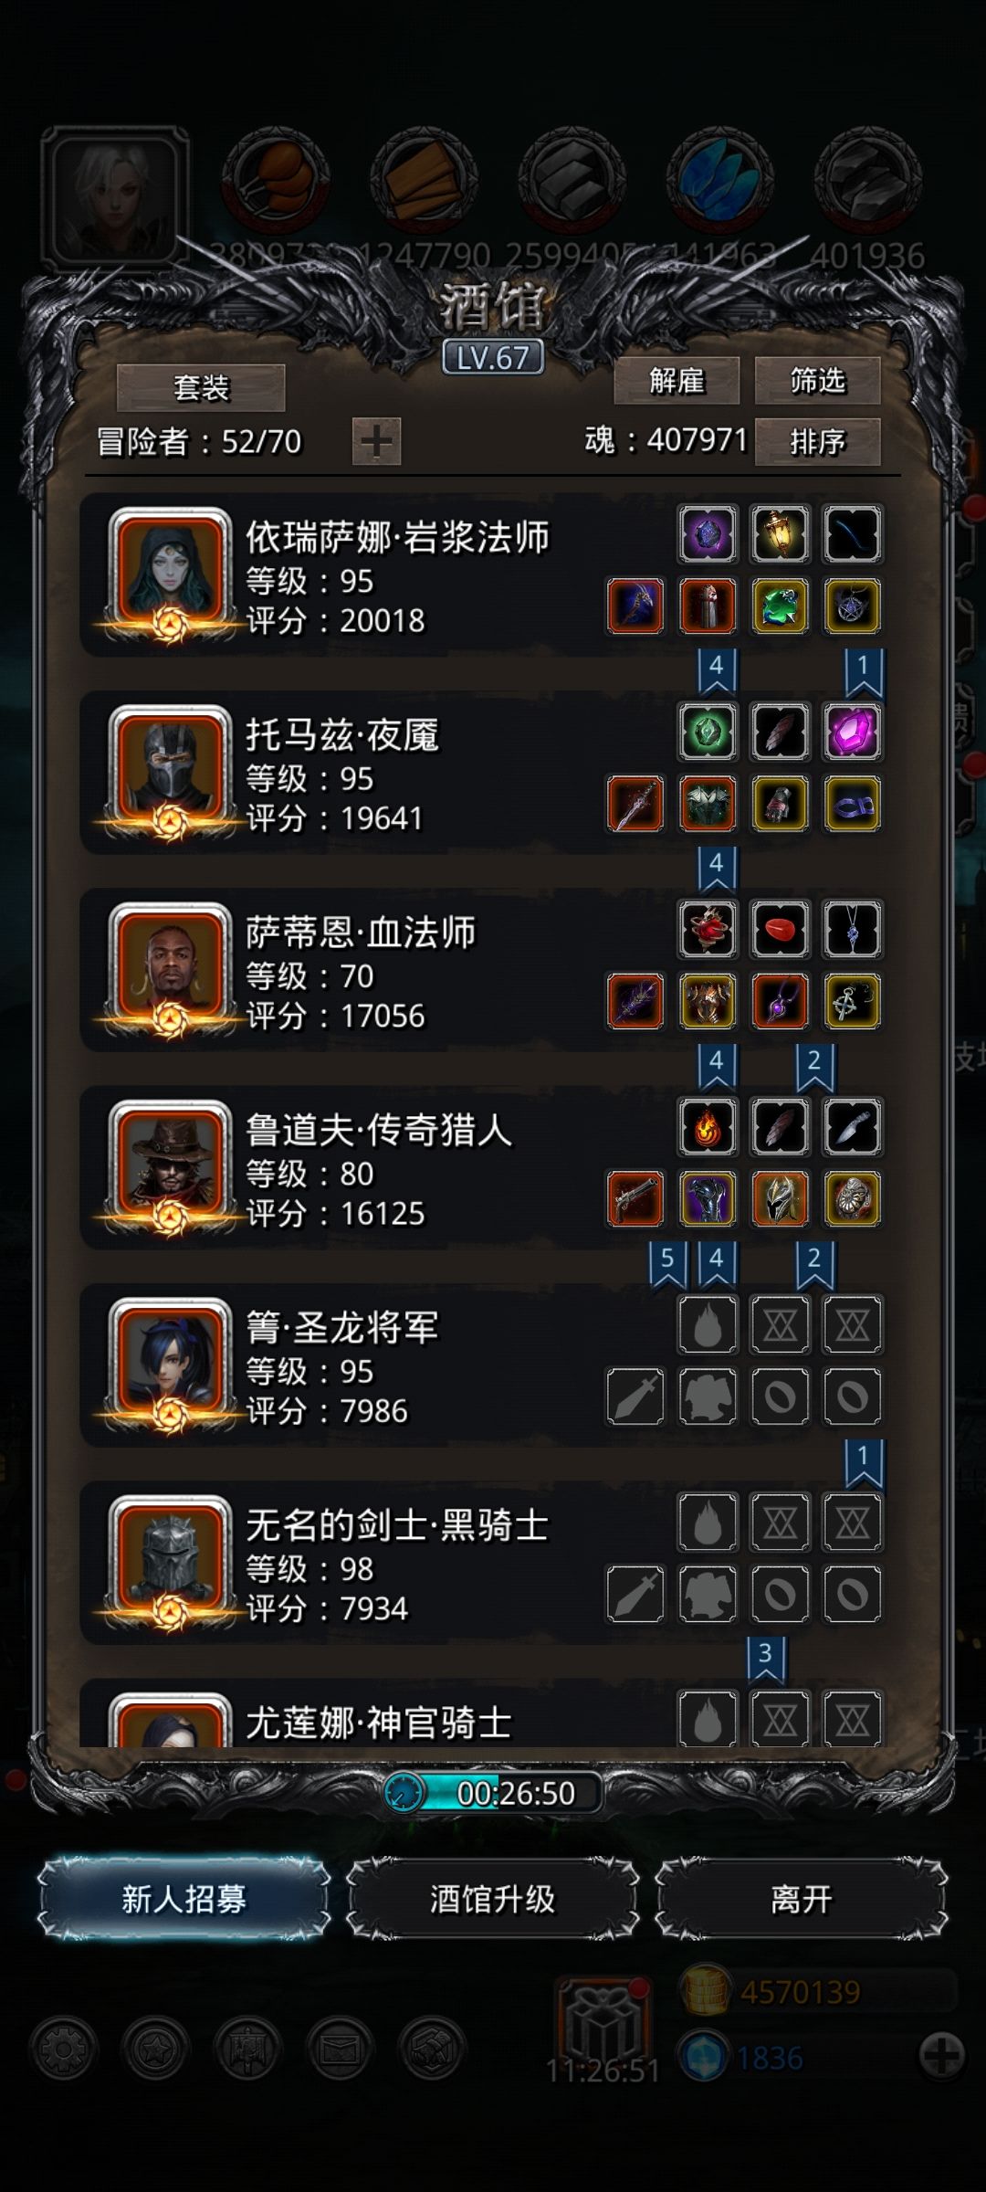
Task: Select 箐·圣龙将军's empty sword weapon slot
Action: [x=635, y=1396]
